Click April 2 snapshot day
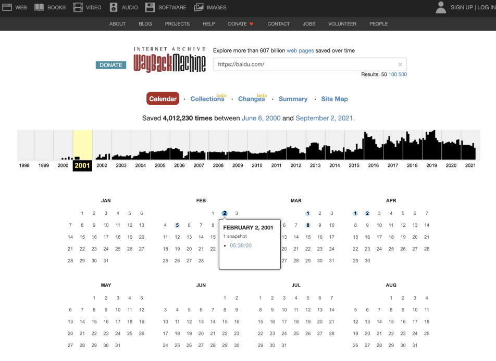Image resolution: width=496 pixels, height=361 pixels. click(367, 213)
